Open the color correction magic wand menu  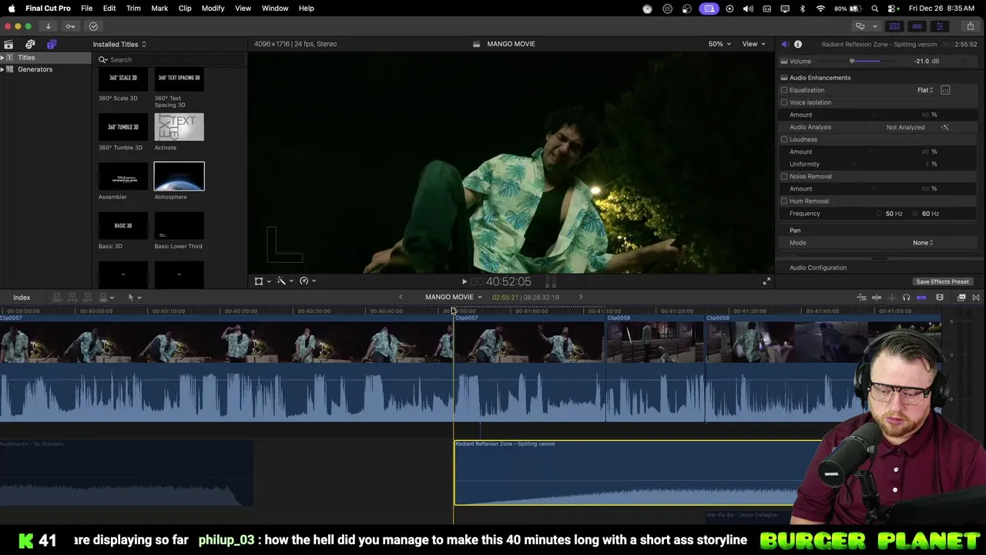point(285,281)
